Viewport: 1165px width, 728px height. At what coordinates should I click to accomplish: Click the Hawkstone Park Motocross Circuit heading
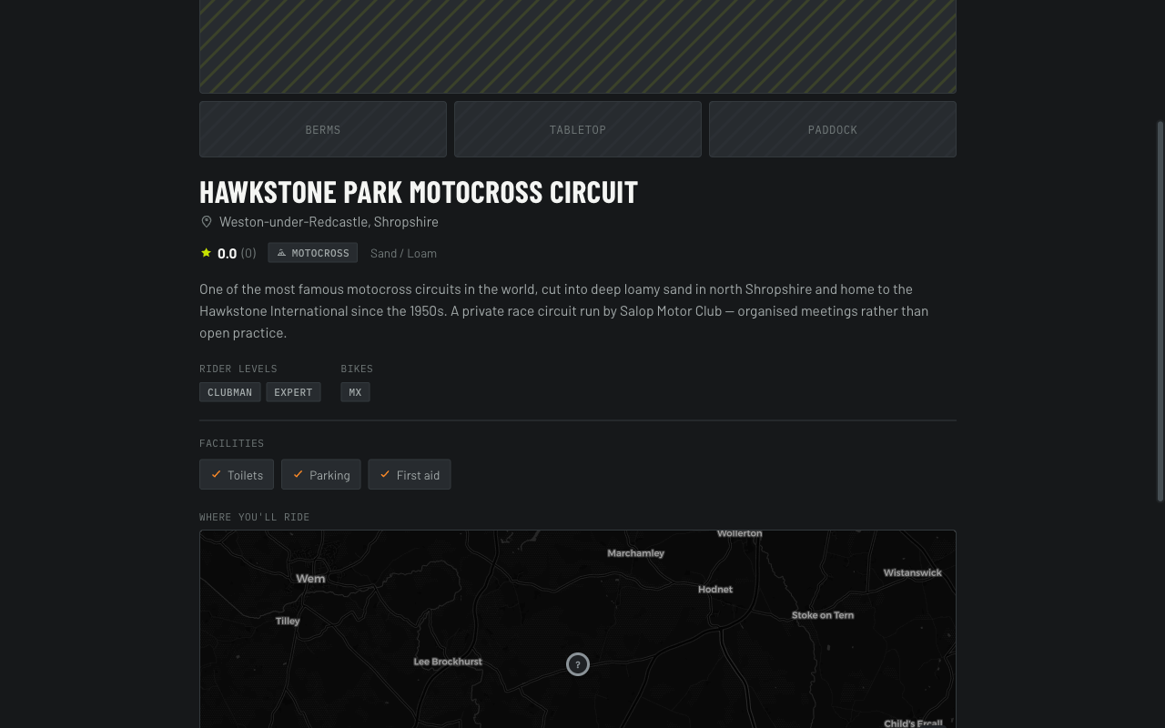(x=419, y=192)
